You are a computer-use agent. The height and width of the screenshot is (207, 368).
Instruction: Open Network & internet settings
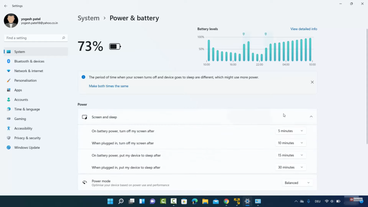[x=28, y=71]
